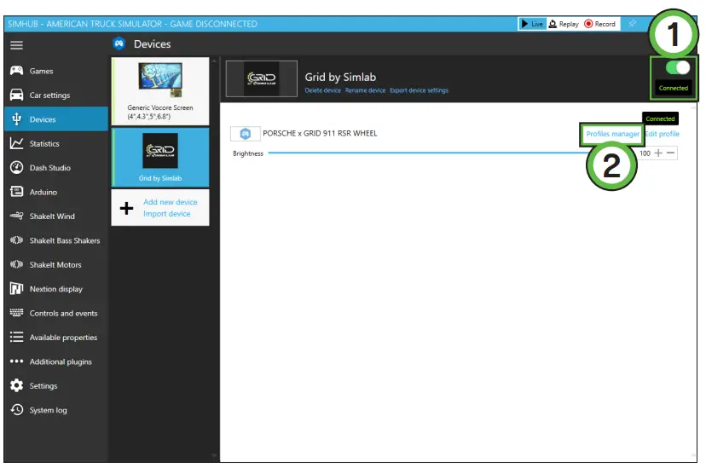Image resolution: width=706 pixels, height=468 pixels.
Task: Click the Games controller icon
Action: pyautogui.click(x=17, y=71)
